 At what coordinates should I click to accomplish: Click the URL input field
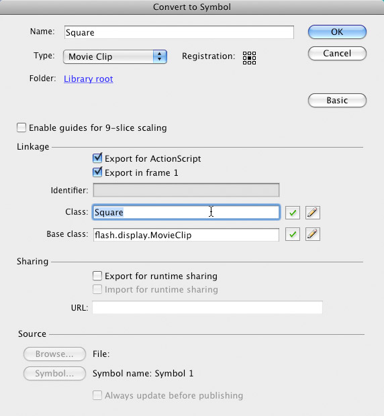(207, 307)
